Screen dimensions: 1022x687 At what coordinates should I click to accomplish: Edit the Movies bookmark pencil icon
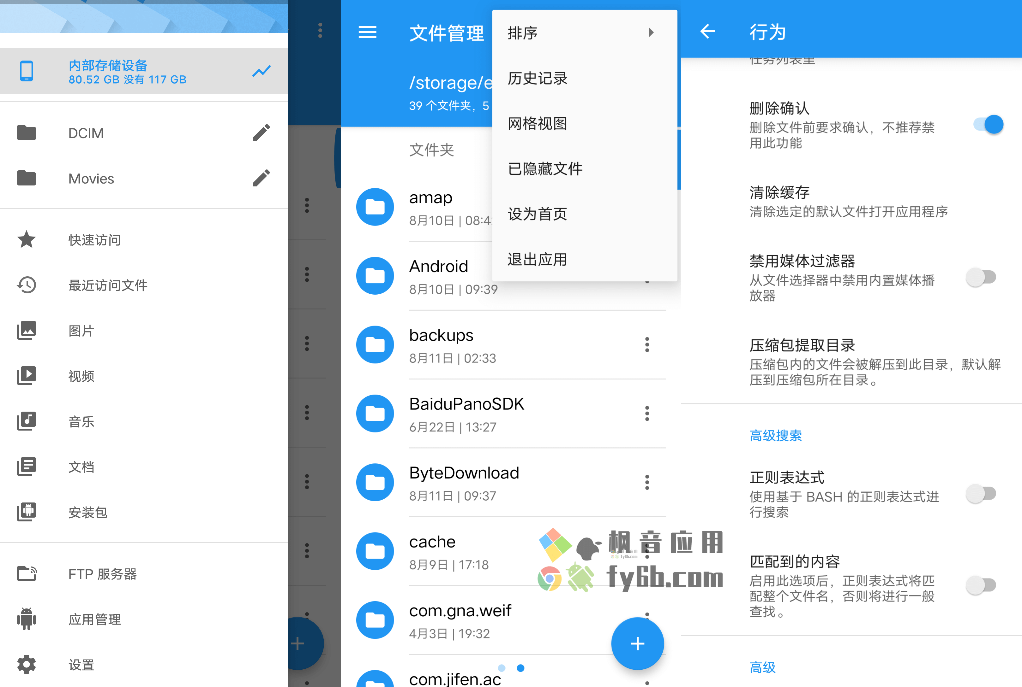(x=262, y=178)
